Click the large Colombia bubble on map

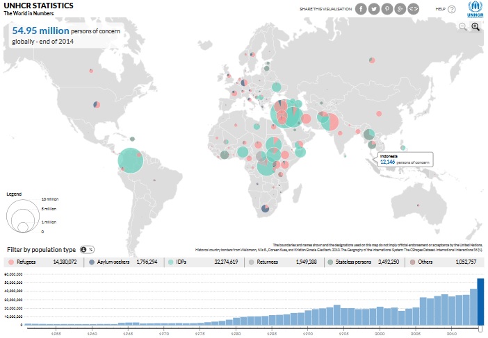(x=130, y=160)
